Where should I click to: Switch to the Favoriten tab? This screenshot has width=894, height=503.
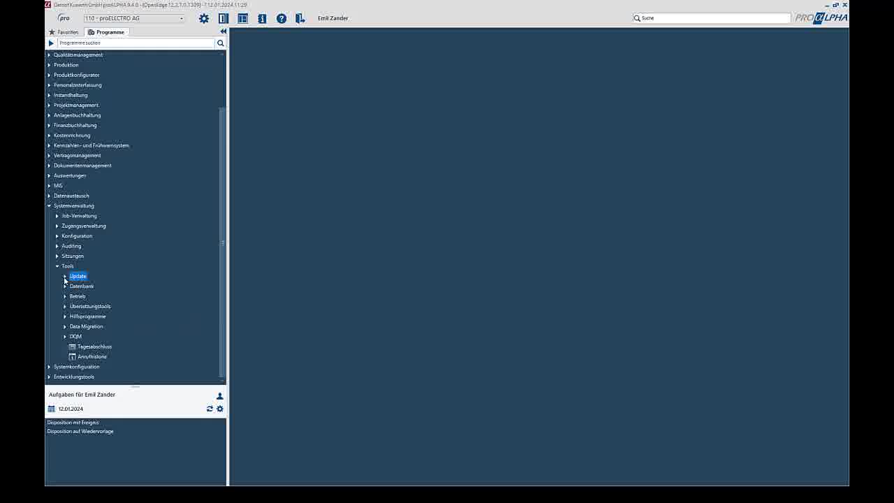click(64, 32)
